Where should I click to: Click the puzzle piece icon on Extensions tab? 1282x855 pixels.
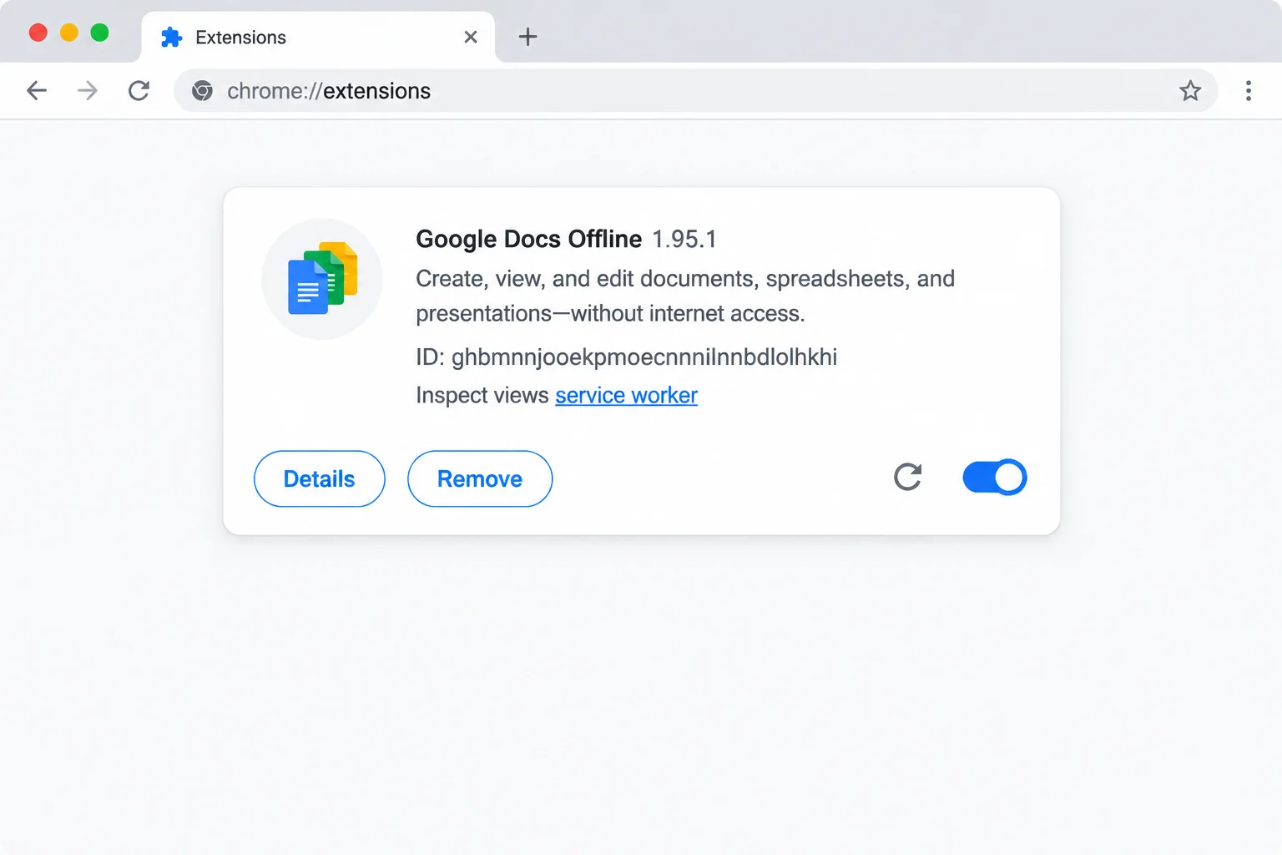pyautogui.click(x=171, y=37)
